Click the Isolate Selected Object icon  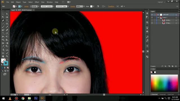point(118,6)
